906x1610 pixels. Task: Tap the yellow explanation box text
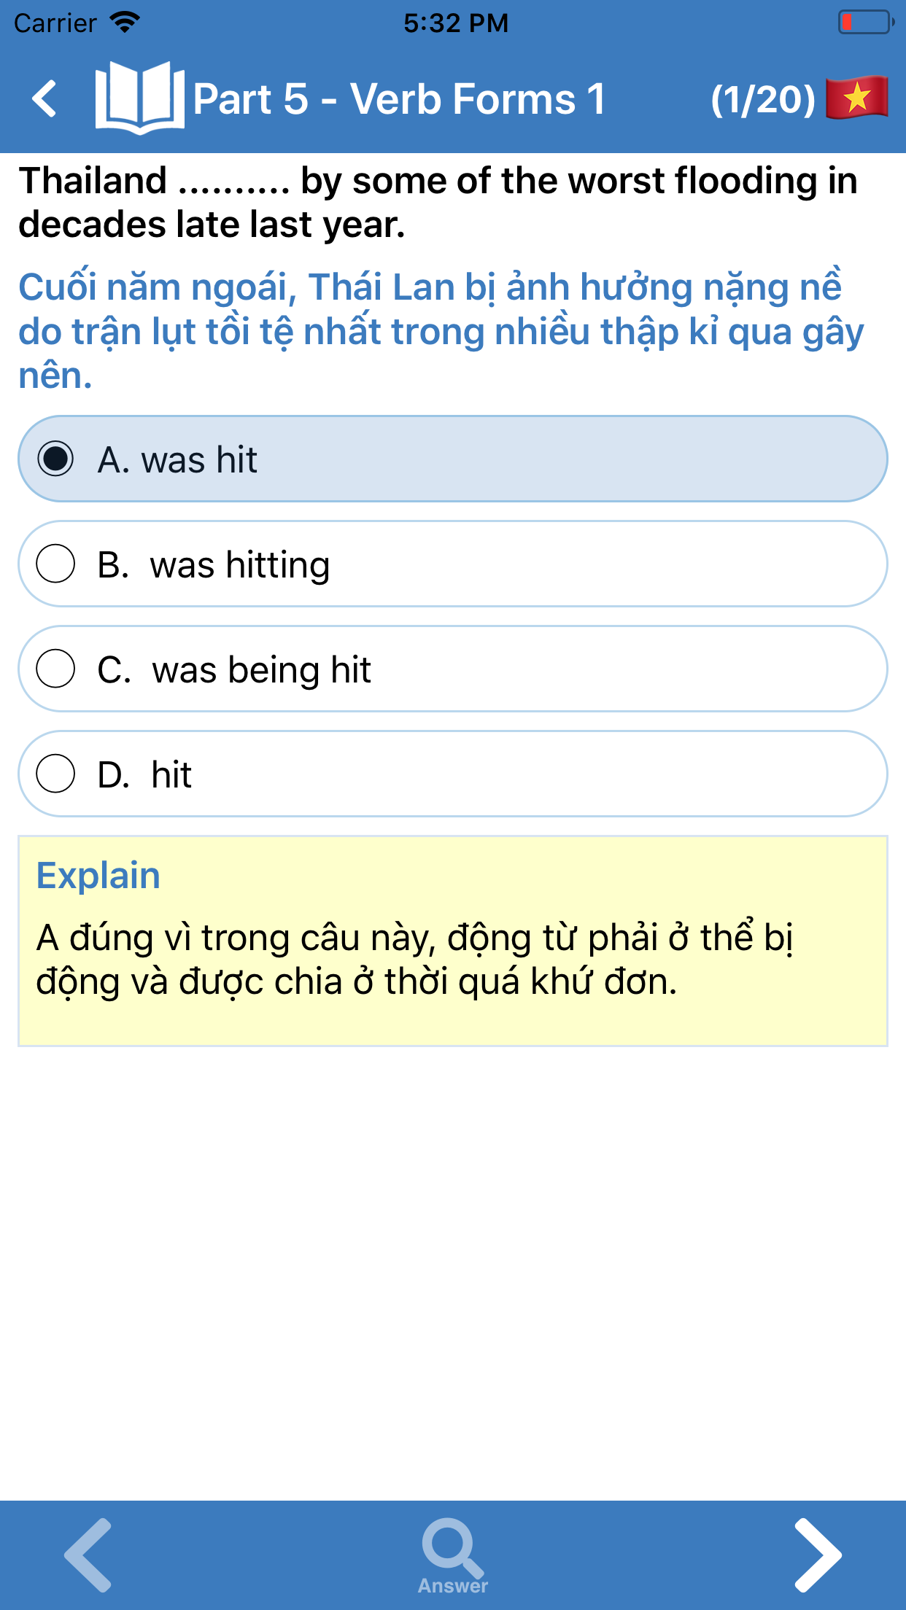414,959
